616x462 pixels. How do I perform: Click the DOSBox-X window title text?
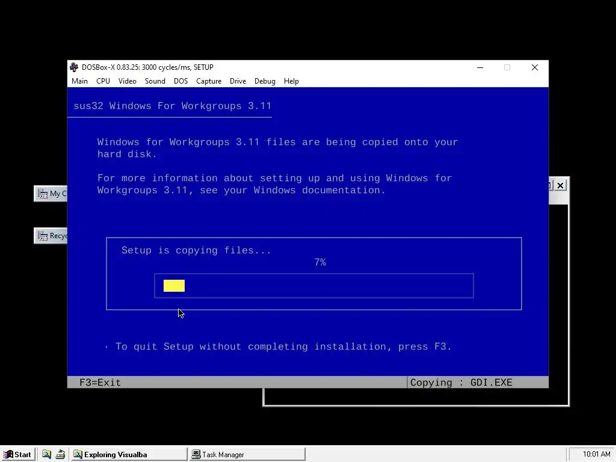tap(147, 67)
